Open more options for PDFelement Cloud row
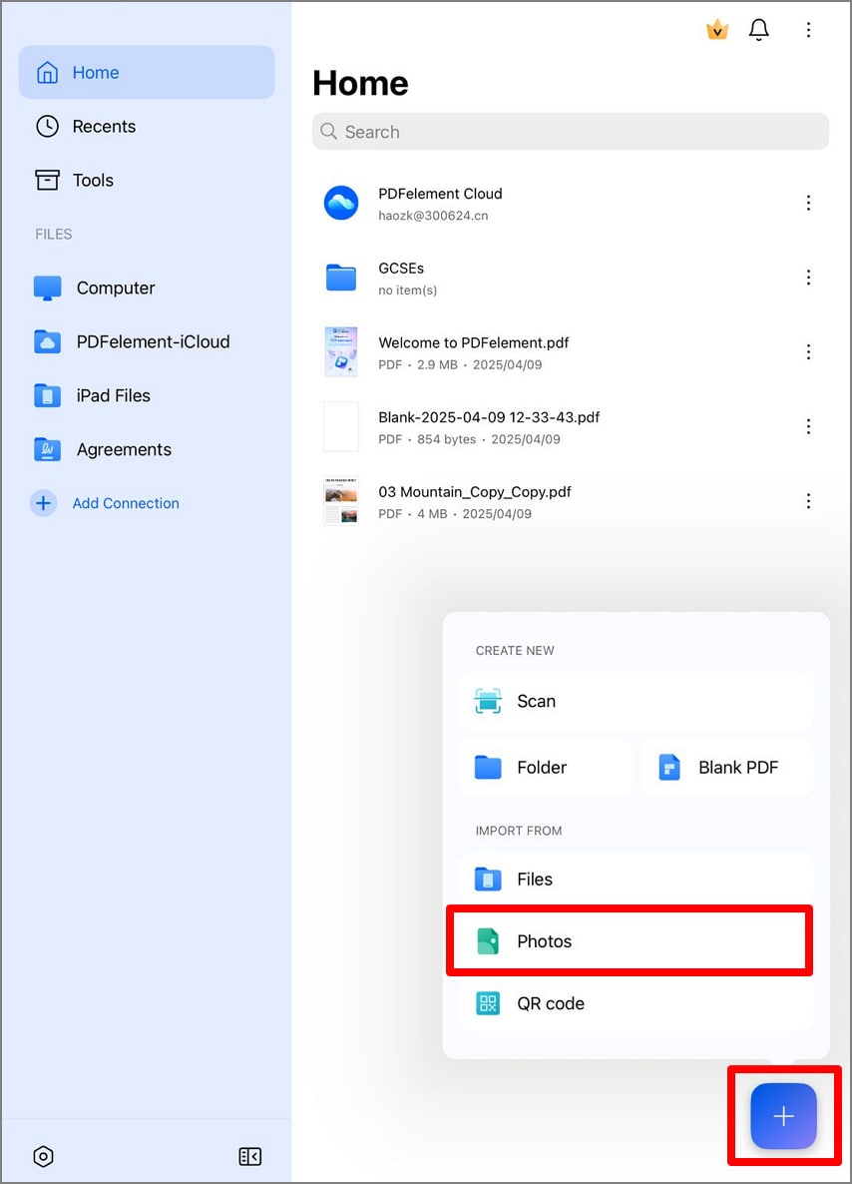Screen dimensions: 852x1184 click(808, 203)
